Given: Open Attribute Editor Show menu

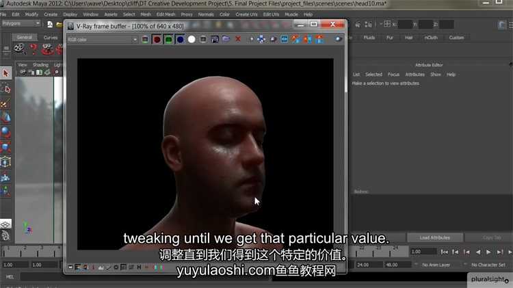Looking at the screenshot, I should 436,75.
